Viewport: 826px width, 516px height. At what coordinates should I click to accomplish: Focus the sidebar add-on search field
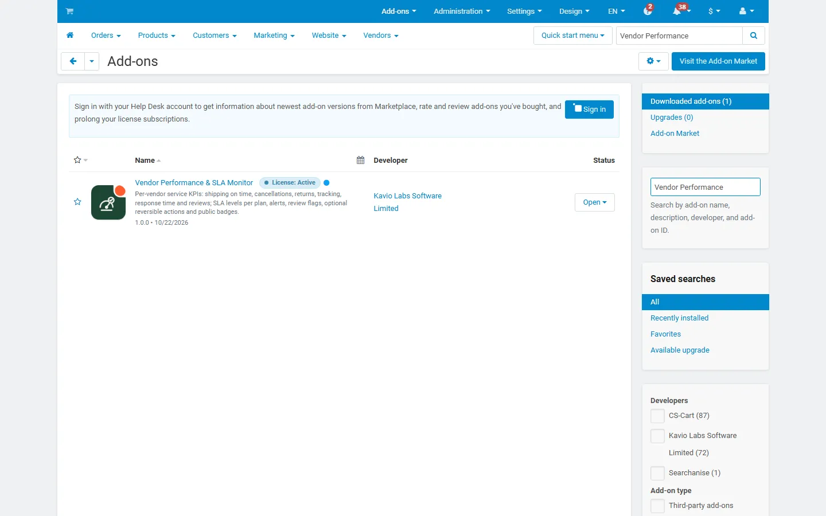706,187
